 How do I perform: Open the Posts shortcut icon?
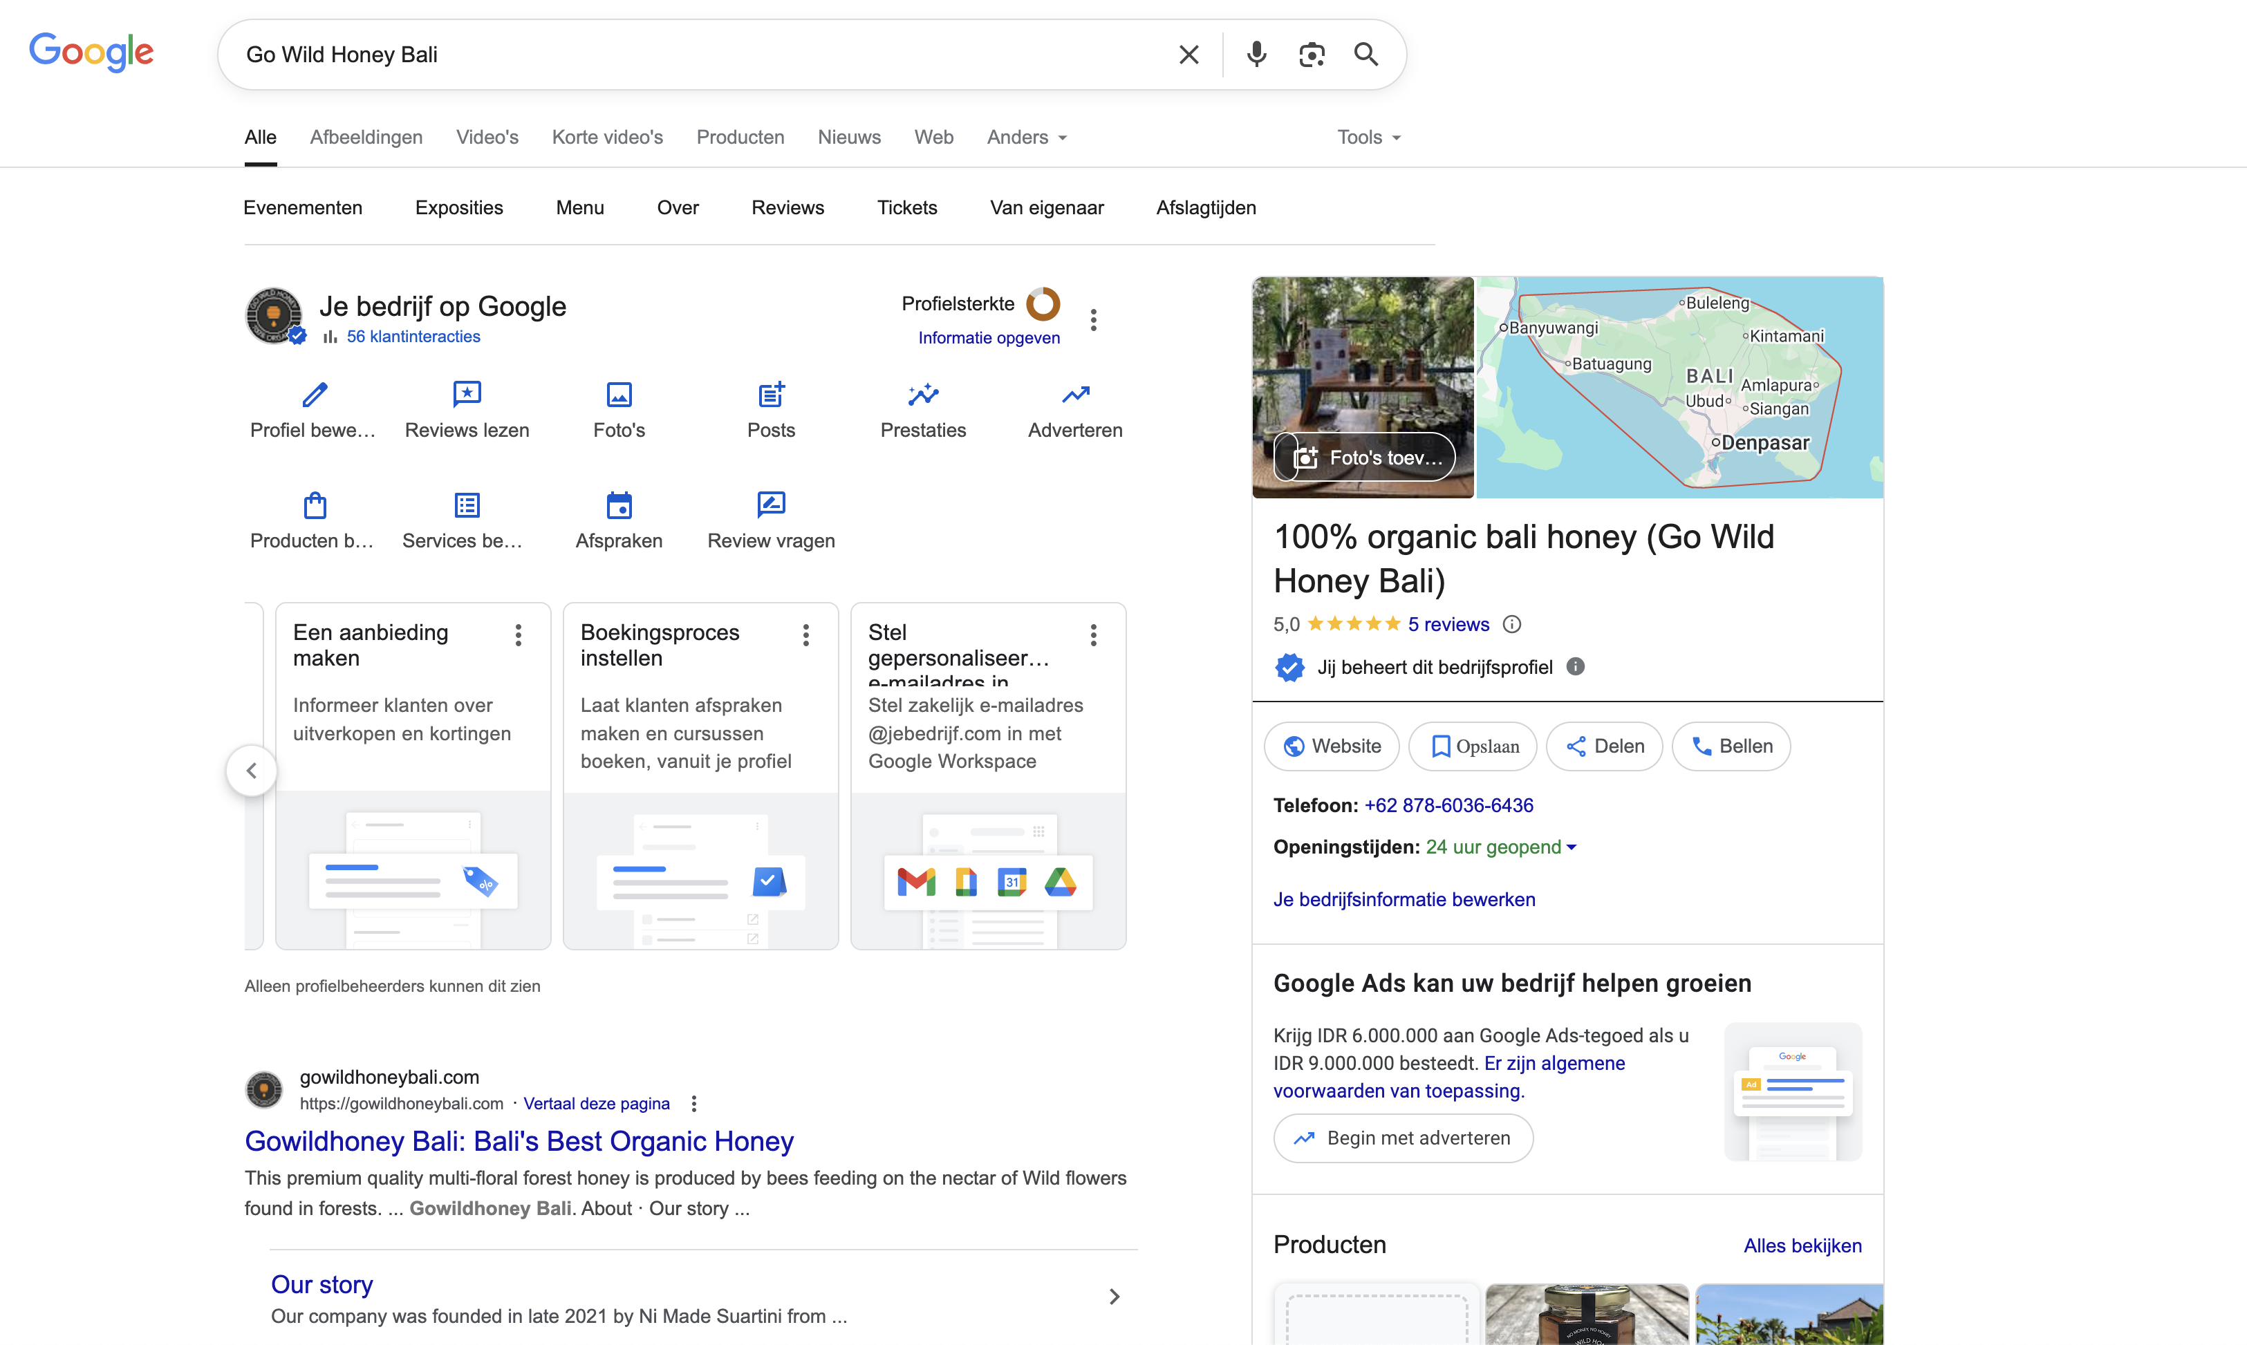tap(772, 394)
